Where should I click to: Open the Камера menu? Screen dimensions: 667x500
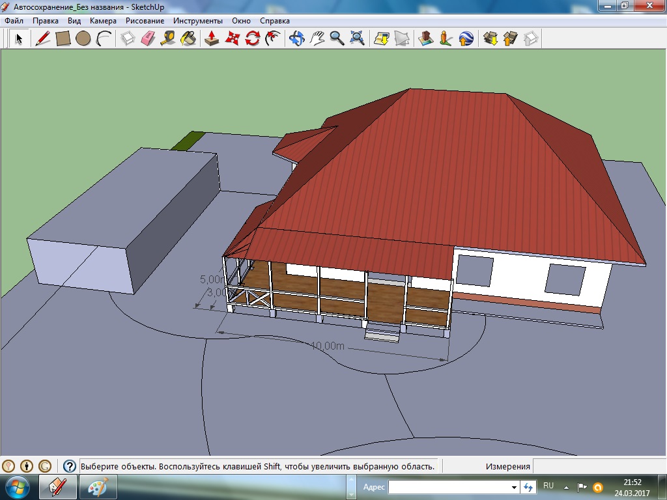[x=103, y=20]
